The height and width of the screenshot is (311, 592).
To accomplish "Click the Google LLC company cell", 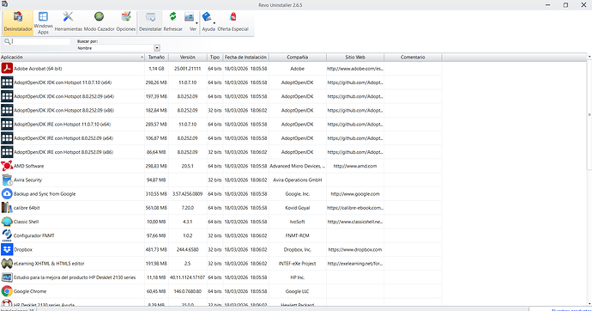I will [x=298, y=291].
